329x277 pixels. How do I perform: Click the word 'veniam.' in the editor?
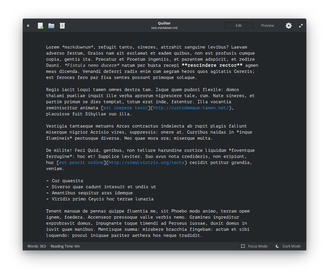55,169
